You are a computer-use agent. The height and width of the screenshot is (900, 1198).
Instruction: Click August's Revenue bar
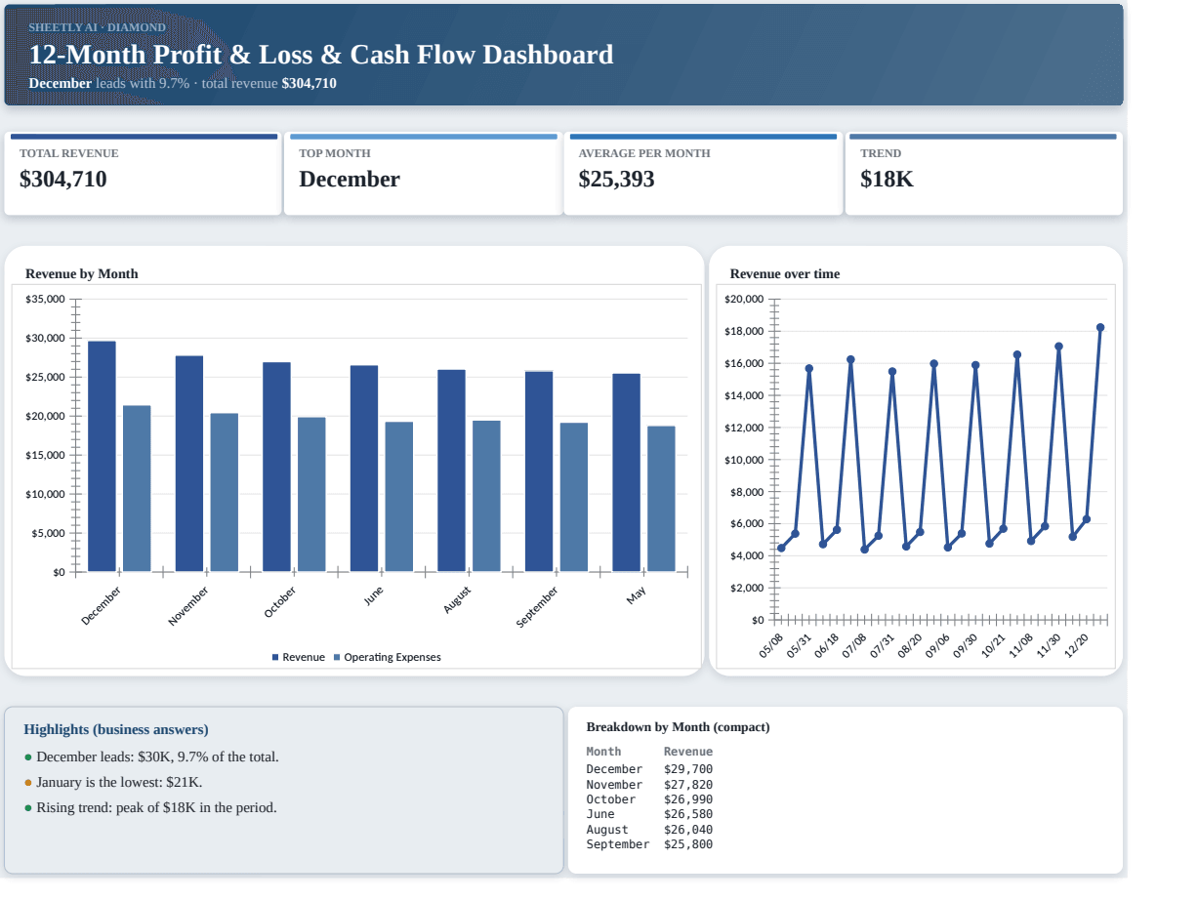451,470
